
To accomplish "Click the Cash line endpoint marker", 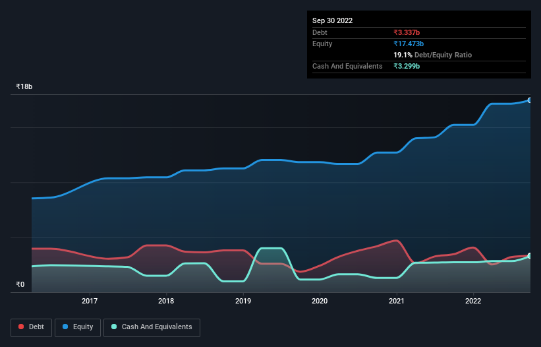I will [530, 256].
